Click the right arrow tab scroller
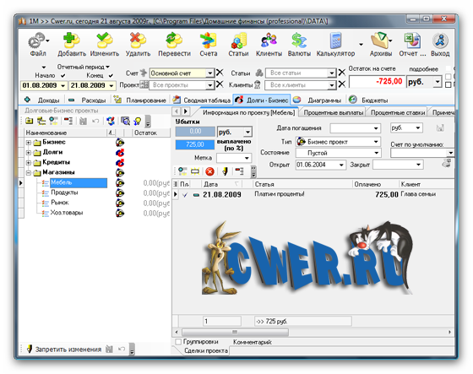The image size is (473, 374). point(186,111)
